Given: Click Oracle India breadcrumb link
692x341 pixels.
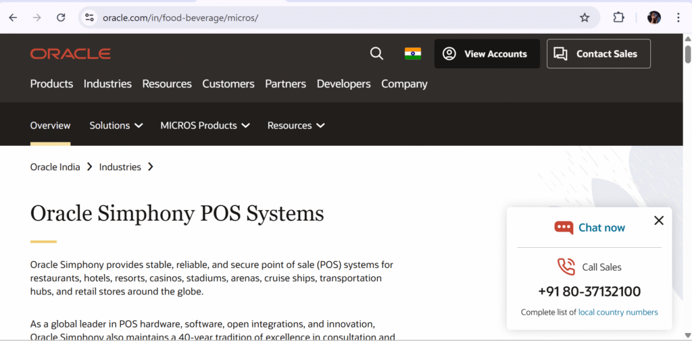Looking at the screenshot, I should coord(55,167).
